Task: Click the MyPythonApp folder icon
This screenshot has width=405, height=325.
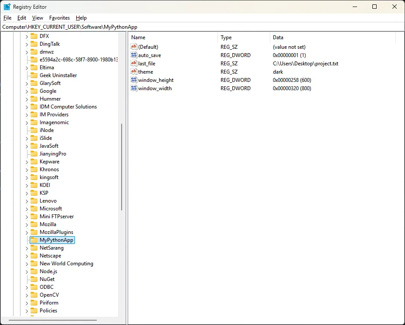Action: (34, 240)
